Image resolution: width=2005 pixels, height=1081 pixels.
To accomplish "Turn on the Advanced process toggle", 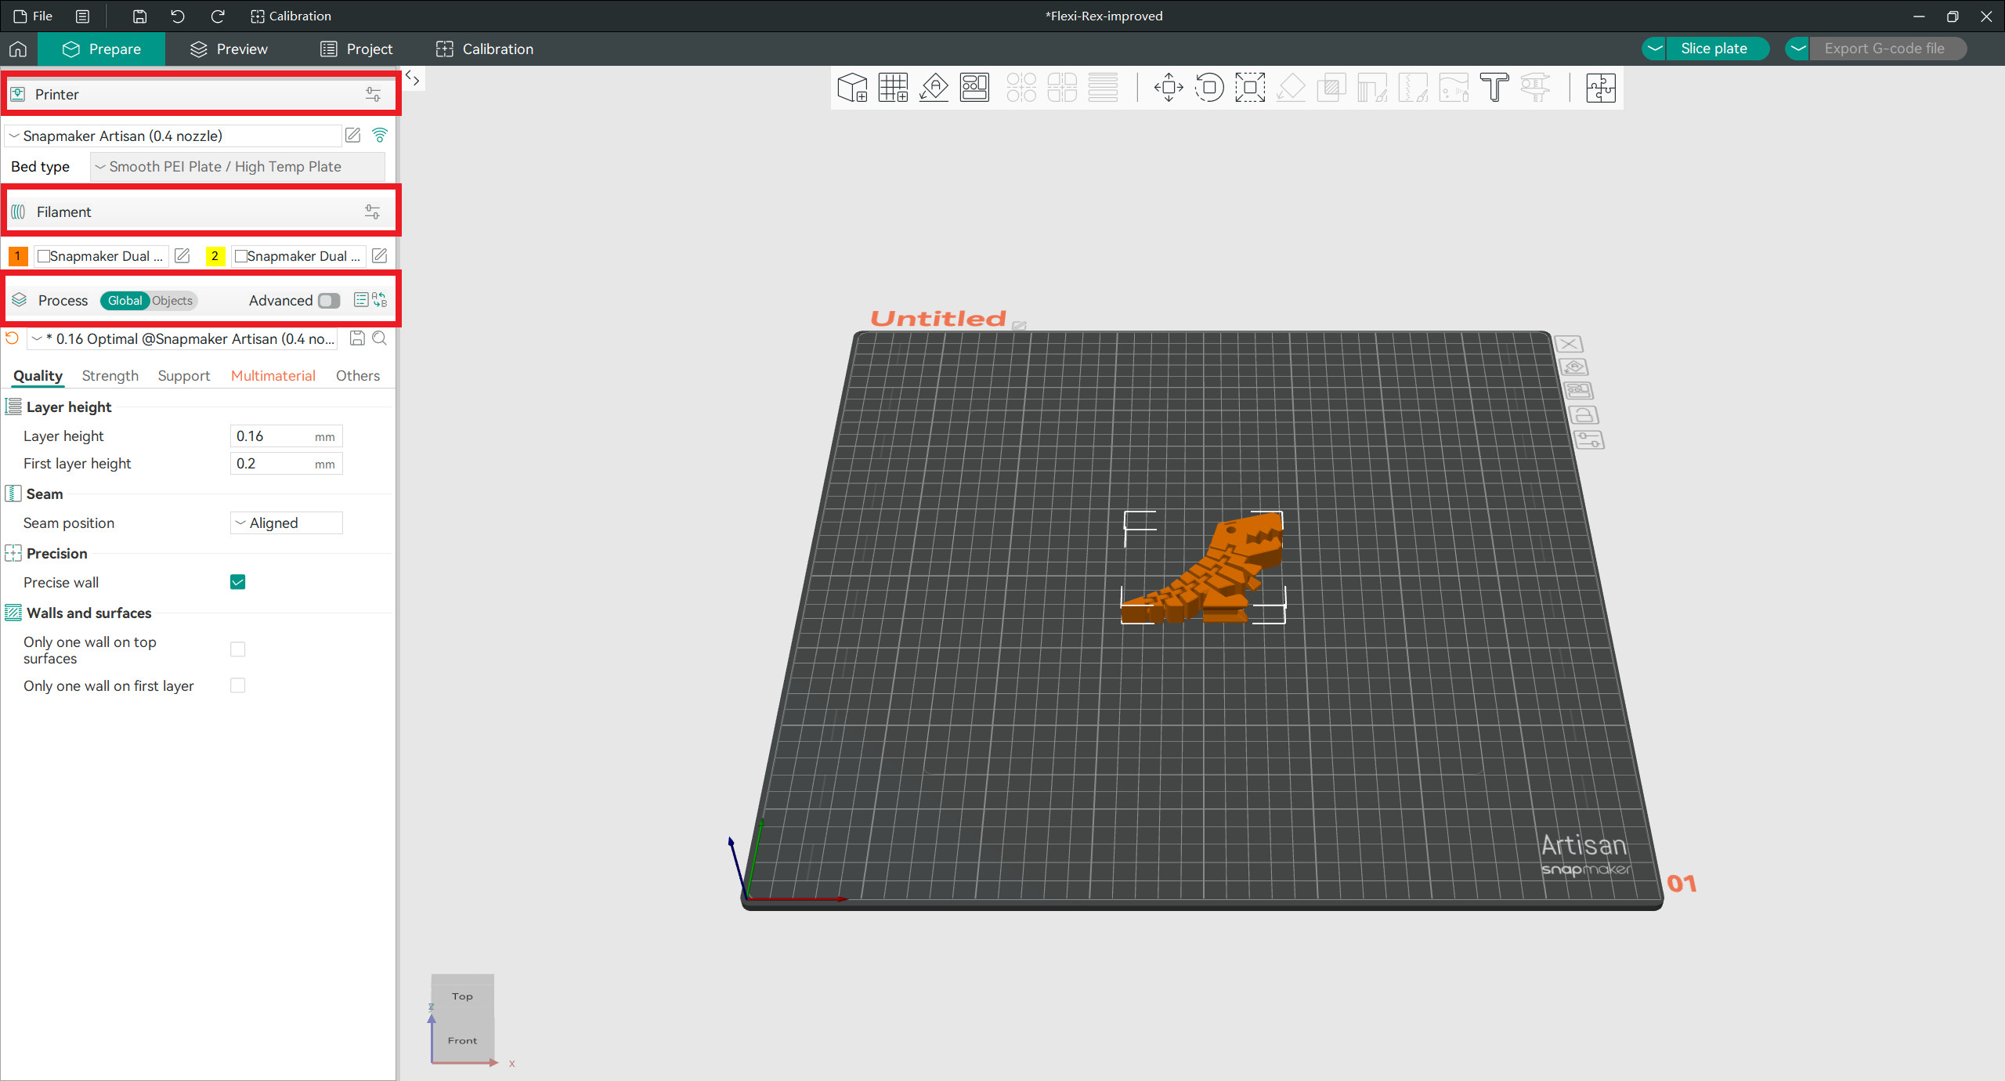I will coord(328,301).
